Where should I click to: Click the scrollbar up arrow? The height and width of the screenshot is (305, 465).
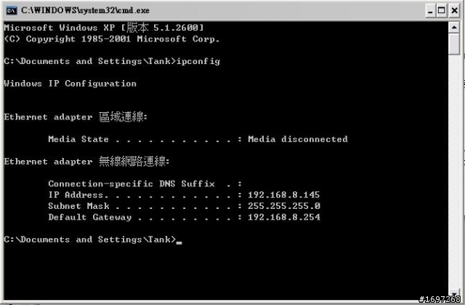[x=454, y=28]
